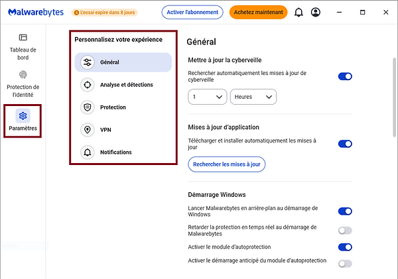The width and height of the screenshot is (398, 279).
Task: Click the Analyse et détections crosshair icon
Action: pyautogui.click(x=88, y=85)
